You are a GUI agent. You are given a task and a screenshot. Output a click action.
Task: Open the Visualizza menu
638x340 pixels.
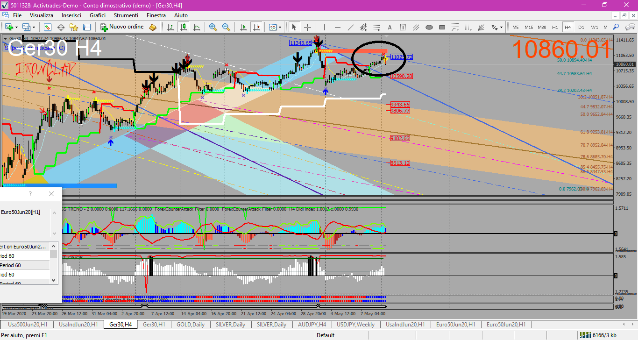42,15
